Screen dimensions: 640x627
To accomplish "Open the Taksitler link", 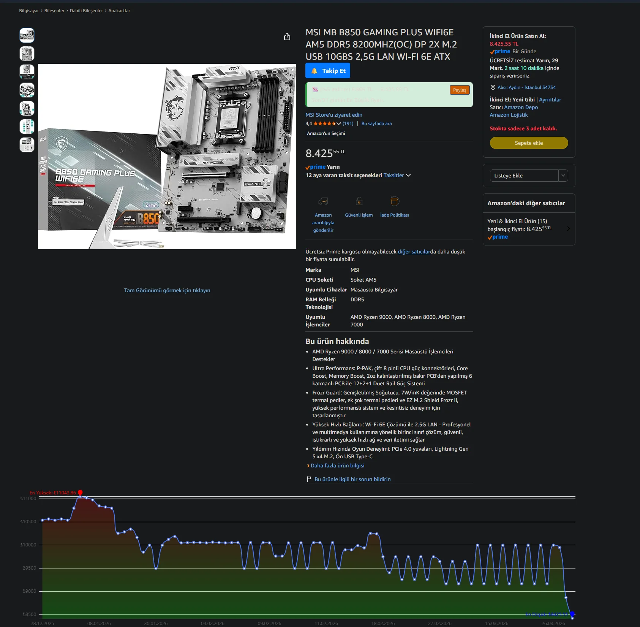I will 394,175.
